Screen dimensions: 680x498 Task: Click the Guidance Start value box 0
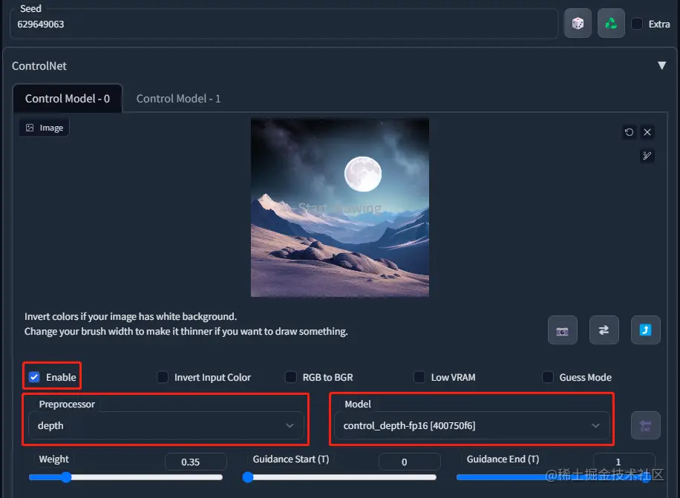click(409, 462)
